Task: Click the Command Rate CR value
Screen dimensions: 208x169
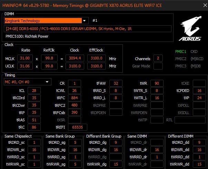Action: pos(75,83)
